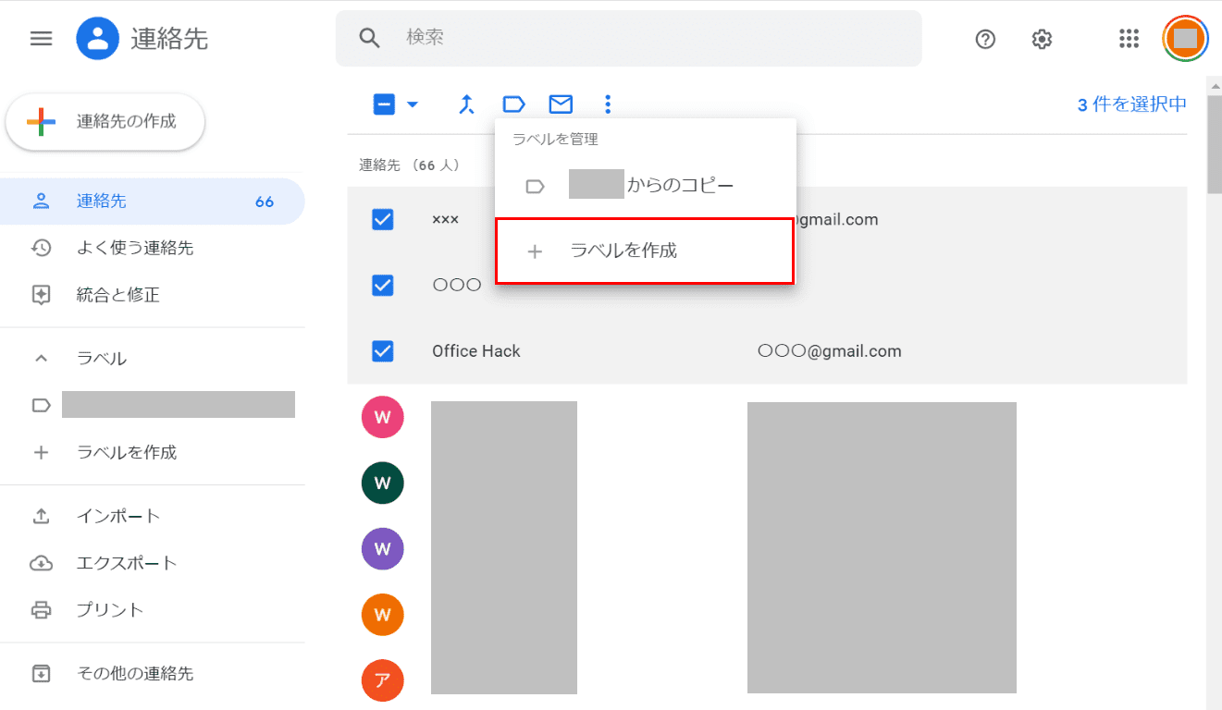Image resolution: width=1222 pixels, height=710 pixels.
Task: Open the Google apps grid
Action: [1129, 38]
